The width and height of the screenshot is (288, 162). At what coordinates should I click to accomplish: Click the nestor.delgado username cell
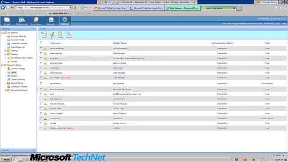pos(57,113)
